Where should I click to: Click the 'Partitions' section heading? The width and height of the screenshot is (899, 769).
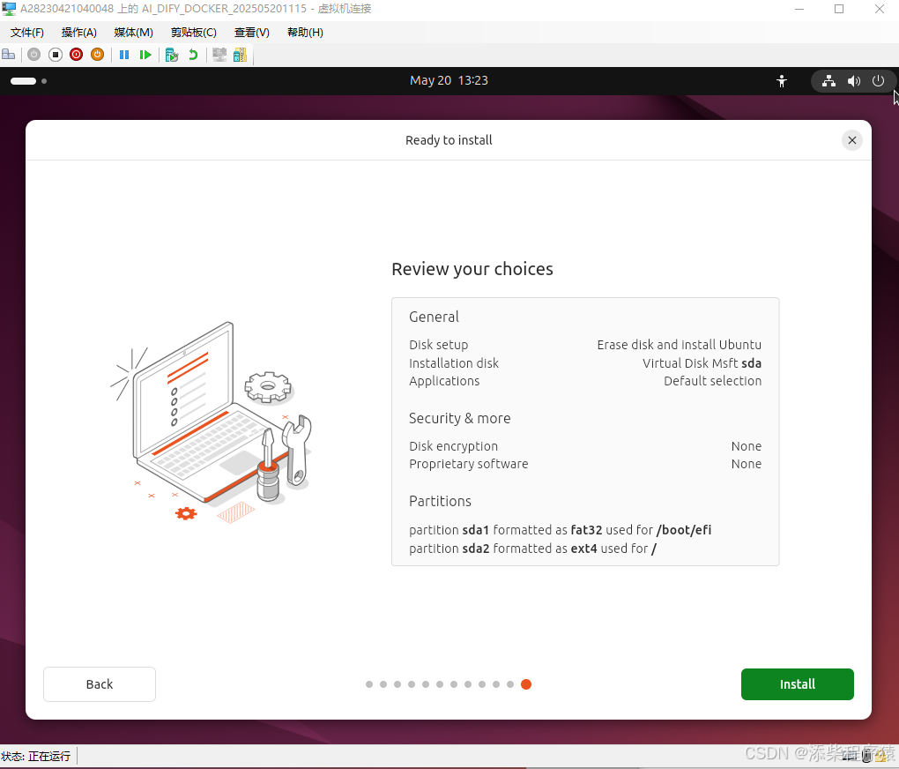pyautogui.click(x=440, y=502)
